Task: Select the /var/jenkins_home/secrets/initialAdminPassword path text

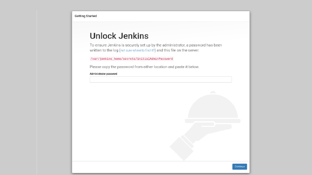Action: [x=132, y=59]
